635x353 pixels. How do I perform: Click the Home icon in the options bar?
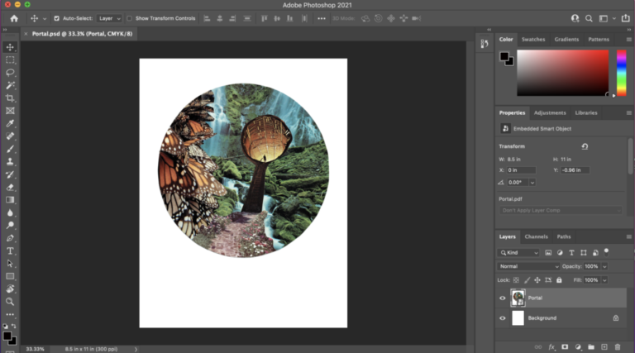click(13, 18)
